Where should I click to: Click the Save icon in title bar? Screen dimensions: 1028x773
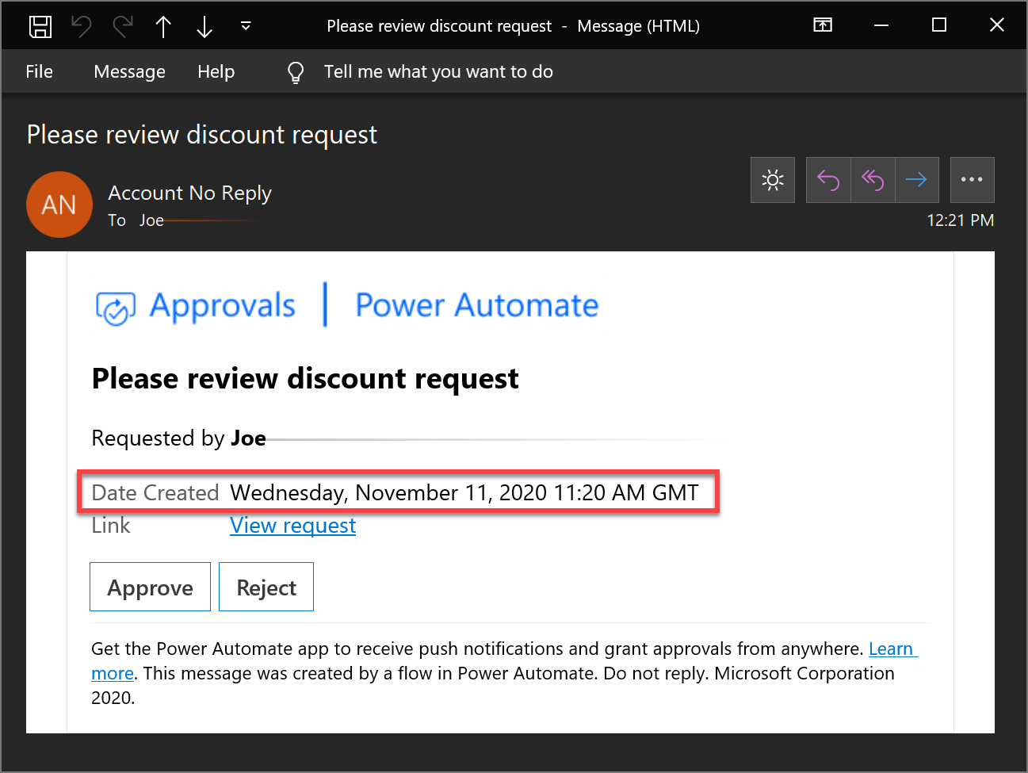point(40,26)
